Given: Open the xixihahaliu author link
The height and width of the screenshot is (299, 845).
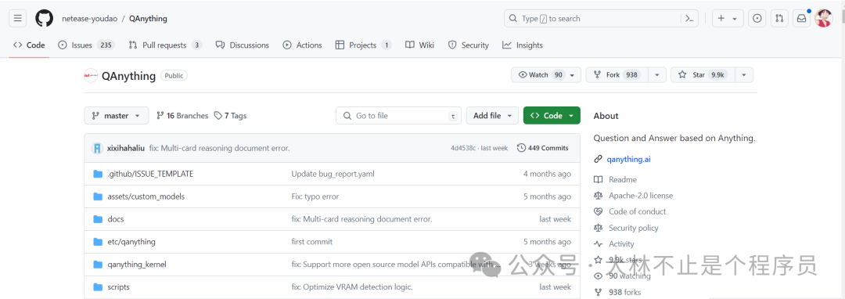Looking at the screenshot, I should pos(126,148).
